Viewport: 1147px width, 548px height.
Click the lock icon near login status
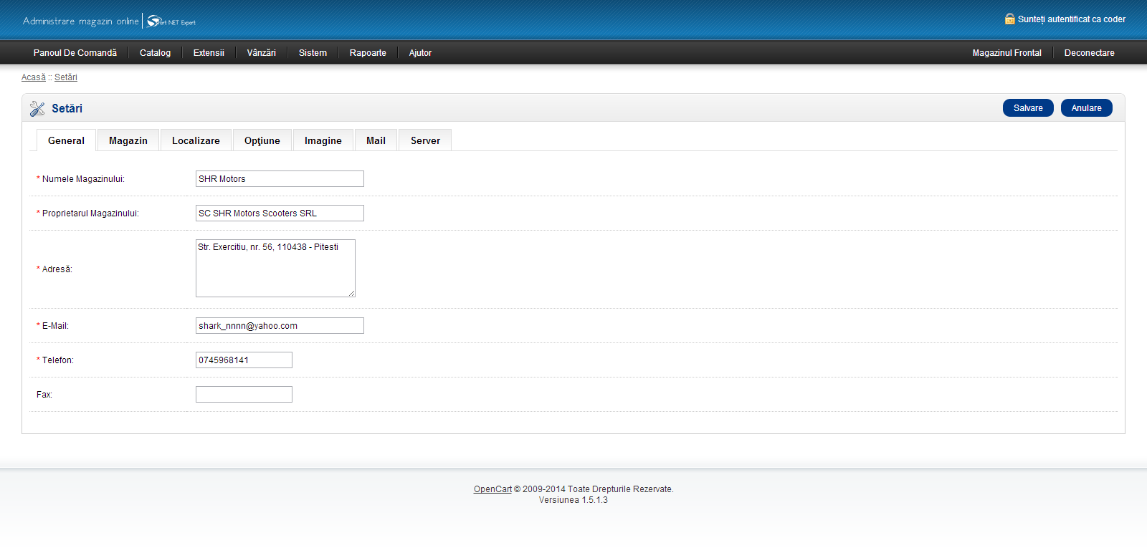point(1009,19)
